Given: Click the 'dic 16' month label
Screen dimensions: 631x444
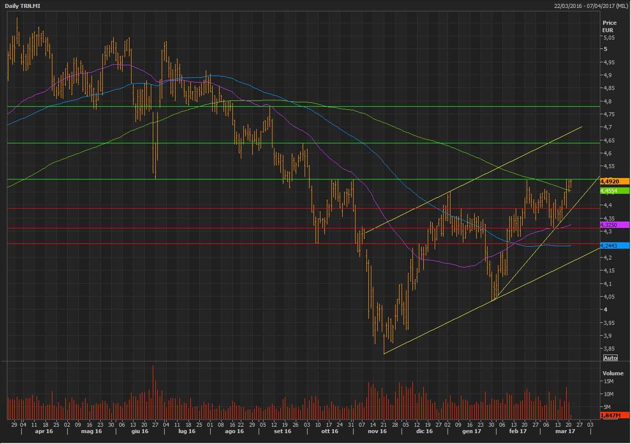Looking at the screenshot, I should pos(424,432).
